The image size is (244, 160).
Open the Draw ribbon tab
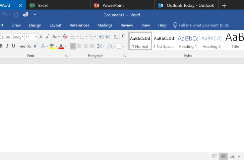point(16,25)
